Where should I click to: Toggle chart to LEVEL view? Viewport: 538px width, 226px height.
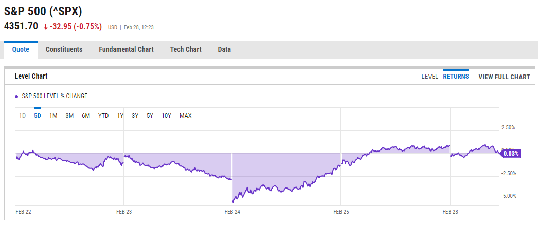coord(429,77)
